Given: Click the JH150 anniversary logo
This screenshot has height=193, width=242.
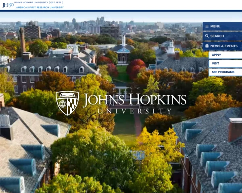Looking at the screenshot, I should [x=8, y=5].
